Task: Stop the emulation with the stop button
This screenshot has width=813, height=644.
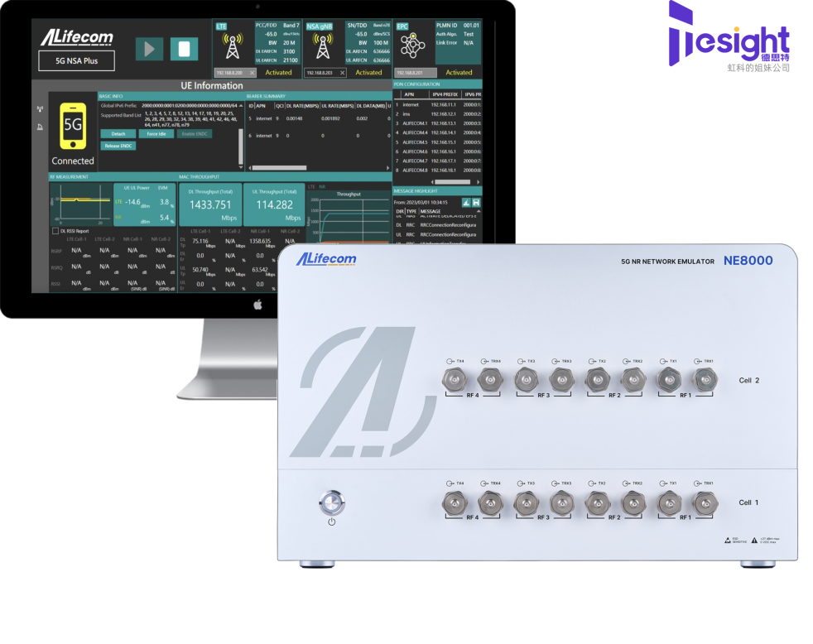Action: [184, 50]
